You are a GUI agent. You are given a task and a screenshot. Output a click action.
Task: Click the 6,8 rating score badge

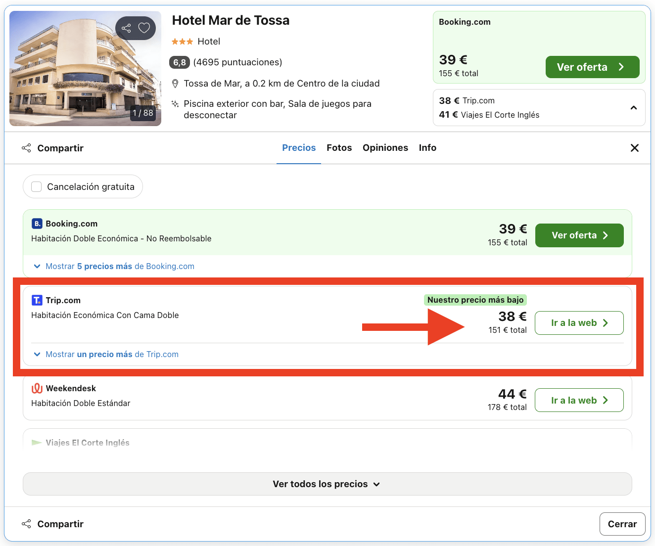coord(180,62)
